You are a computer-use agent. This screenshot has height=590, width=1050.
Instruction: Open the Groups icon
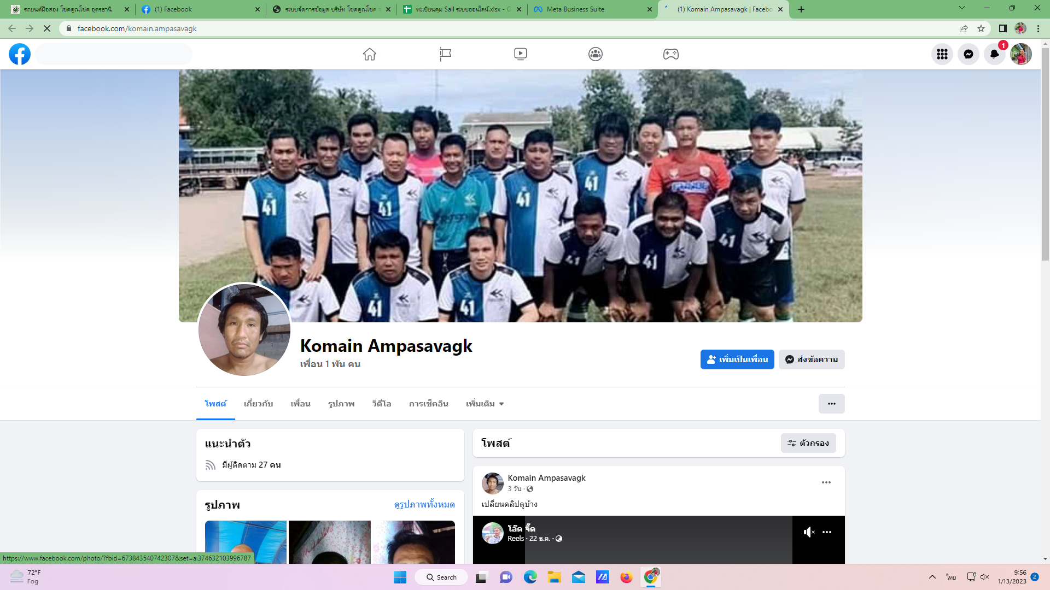tap(596, 54)
